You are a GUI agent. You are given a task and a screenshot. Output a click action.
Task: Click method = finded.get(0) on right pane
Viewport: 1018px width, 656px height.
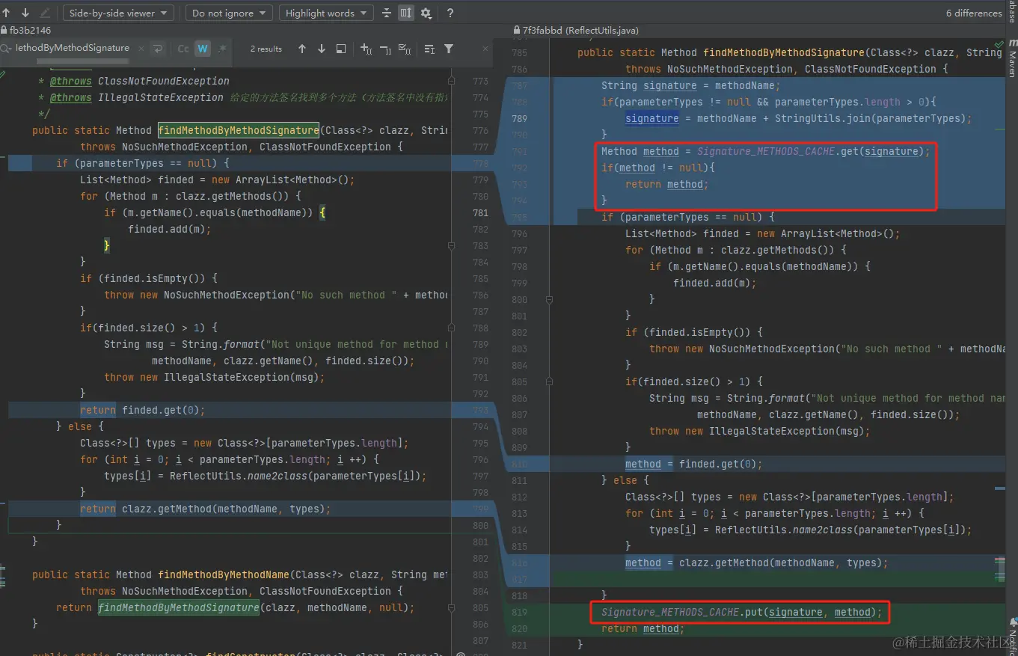pyautogui.click(x=693, y=464)
